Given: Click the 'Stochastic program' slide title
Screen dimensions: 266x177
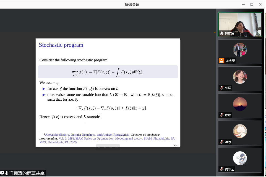Looking at the screenshot, I should pos(61,45).
